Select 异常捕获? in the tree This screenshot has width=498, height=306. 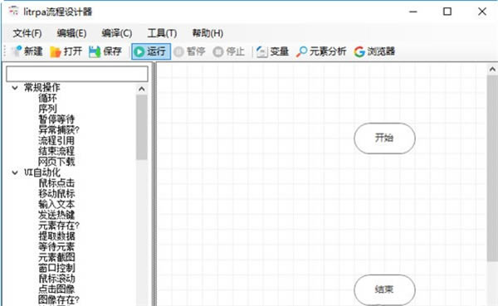pos(59,130)
